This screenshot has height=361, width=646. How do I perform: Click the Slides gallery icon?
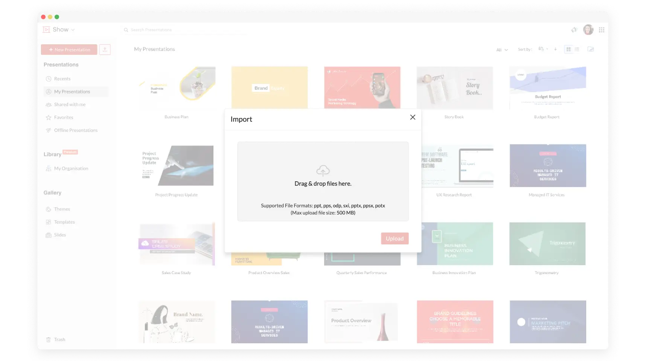(x=49, y=235)
